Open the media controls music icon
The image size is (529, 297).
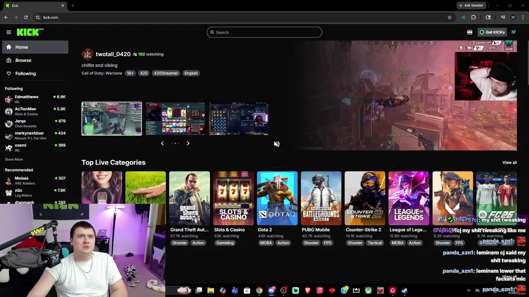coord(503,17)
